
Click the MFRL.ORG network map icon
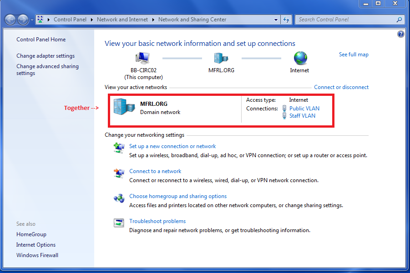coord(221,58)
